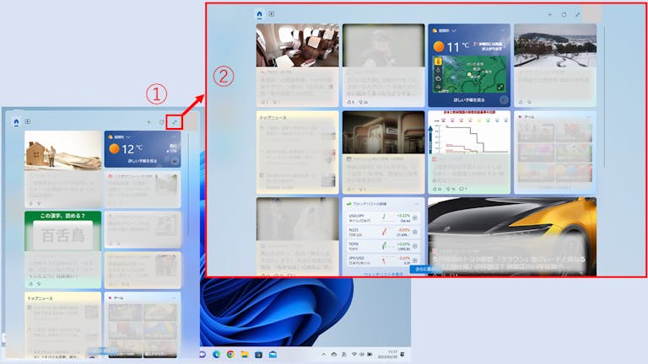
Task: Expand location chevron on 11°C weather widget
Action: tap(454, 30)
